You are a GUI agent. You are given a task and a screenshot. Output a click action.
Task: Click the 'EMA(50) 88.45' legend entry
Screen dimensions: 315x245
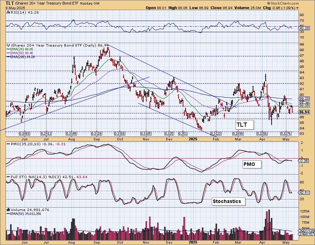pos(22,53)
